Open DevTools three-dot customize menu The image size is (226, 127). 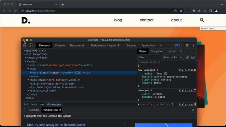click(x=193, y=46)
